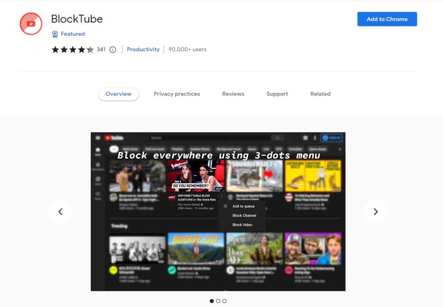Advance to next screenshot with right arrow

376,212
